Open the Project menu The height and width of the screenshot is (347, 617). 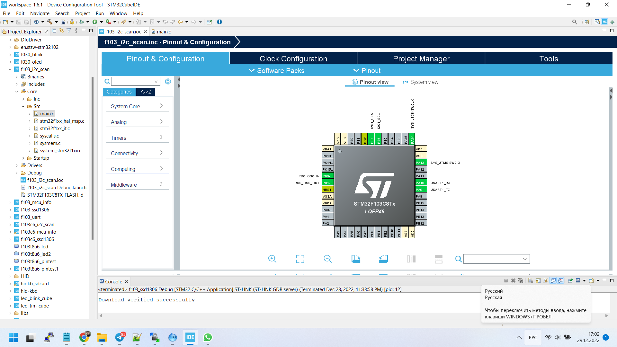(x=82, y=13)
